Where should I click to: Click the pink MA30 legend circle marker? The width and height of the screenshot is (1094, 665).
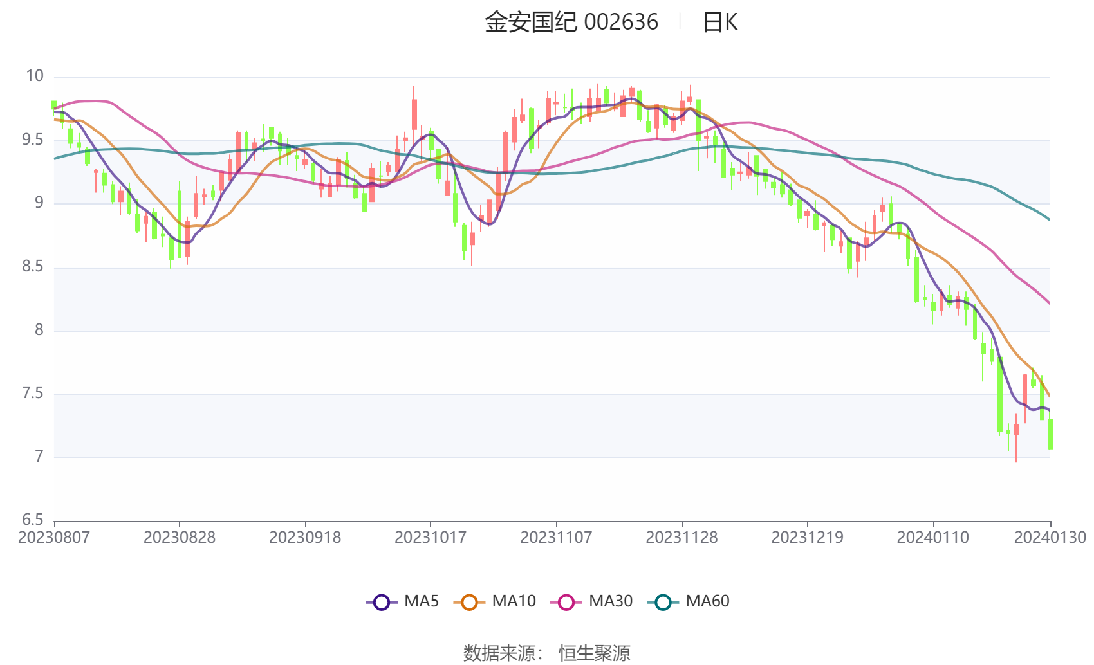[x=566, y=602]
